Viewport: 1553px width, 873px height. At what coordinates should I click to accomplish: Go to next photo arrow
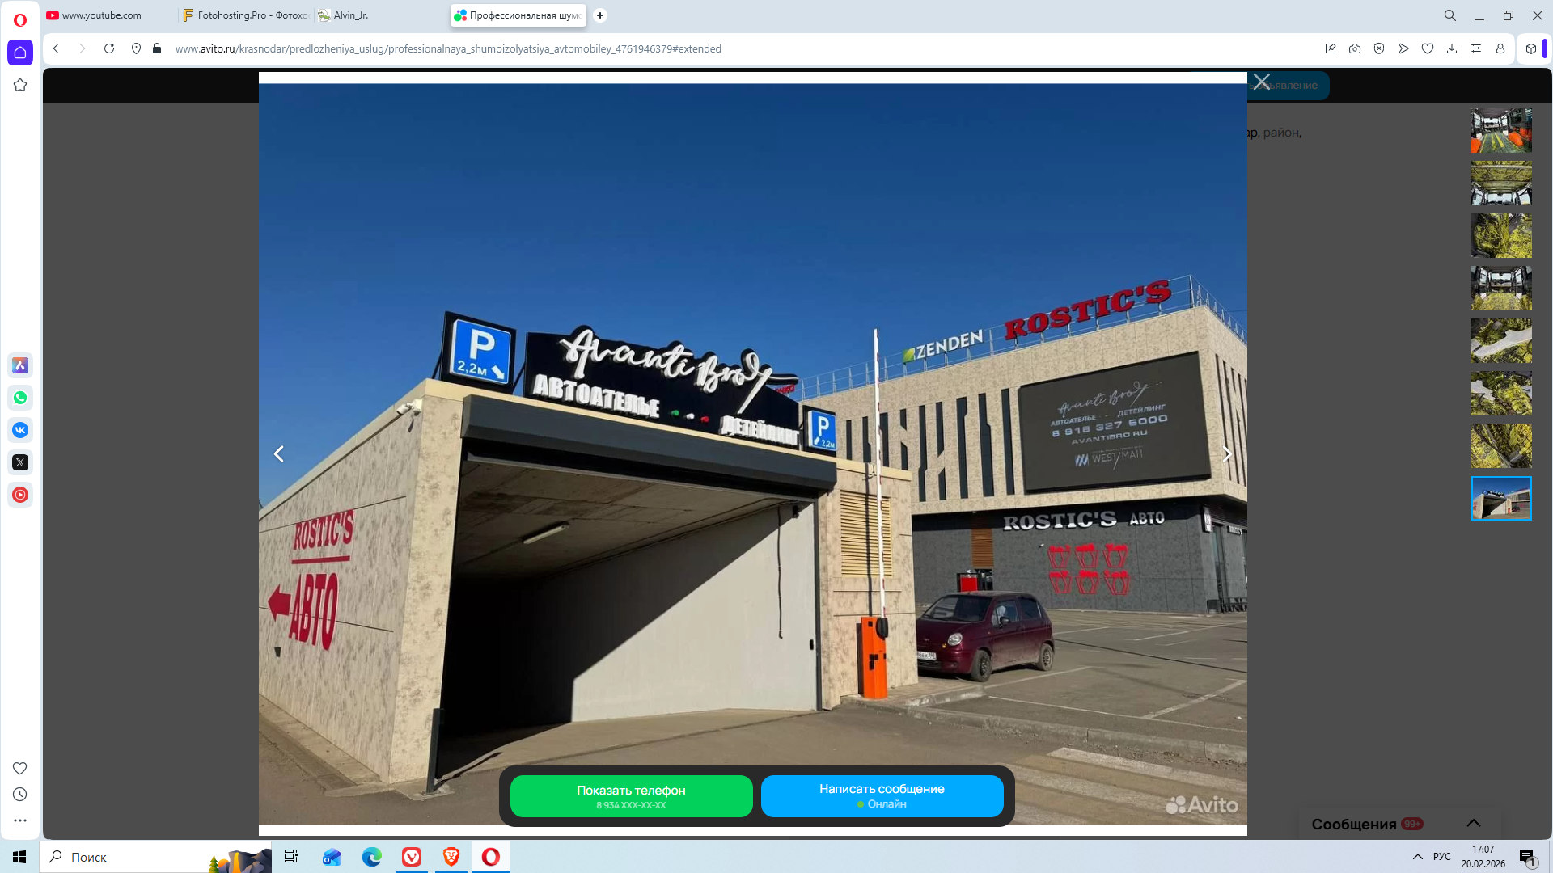[1227, 454]
